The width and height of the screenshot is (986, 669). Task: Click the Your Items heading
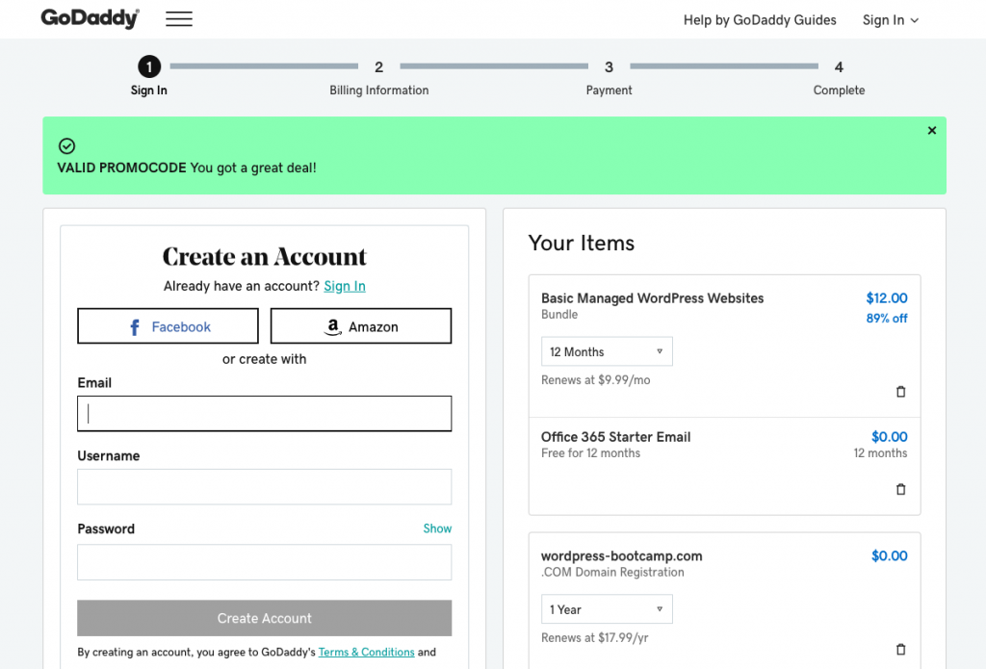(x=581, y=243)
